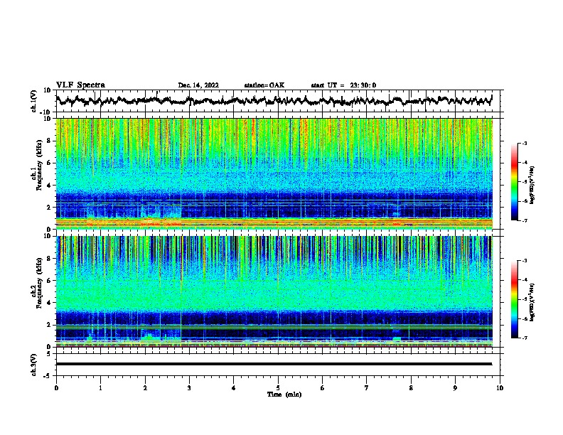Click the time axis tick label "3"

(x=189, y=388)
